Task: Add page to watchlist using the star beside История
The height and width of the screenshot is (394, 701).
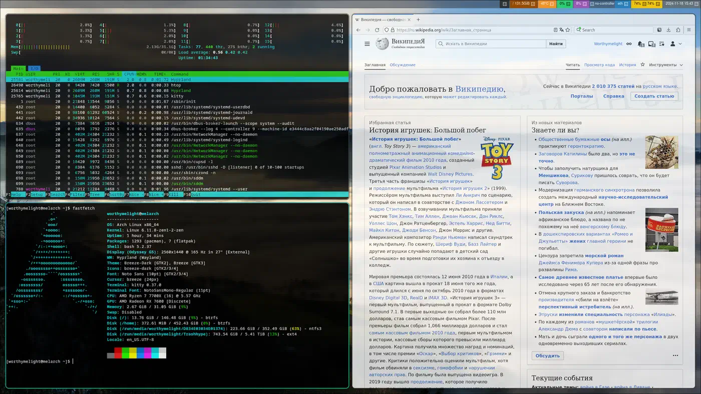Action: pos(642,65)
